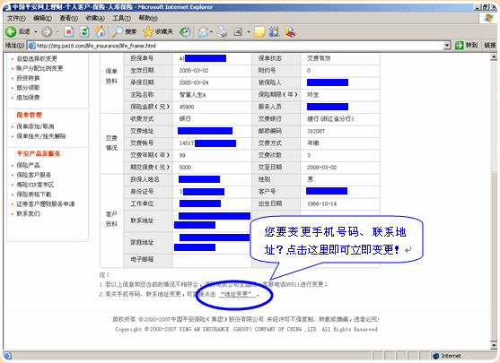Viewport: 500px width, 363px height.
Task: Click the Edit page icon
Action: pyautogui.click(x=238, y=31)
